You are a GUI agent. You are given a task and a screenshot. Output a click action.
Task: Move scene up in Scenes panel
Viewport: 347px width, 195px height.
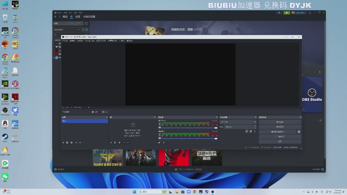(x=76, y=143)
